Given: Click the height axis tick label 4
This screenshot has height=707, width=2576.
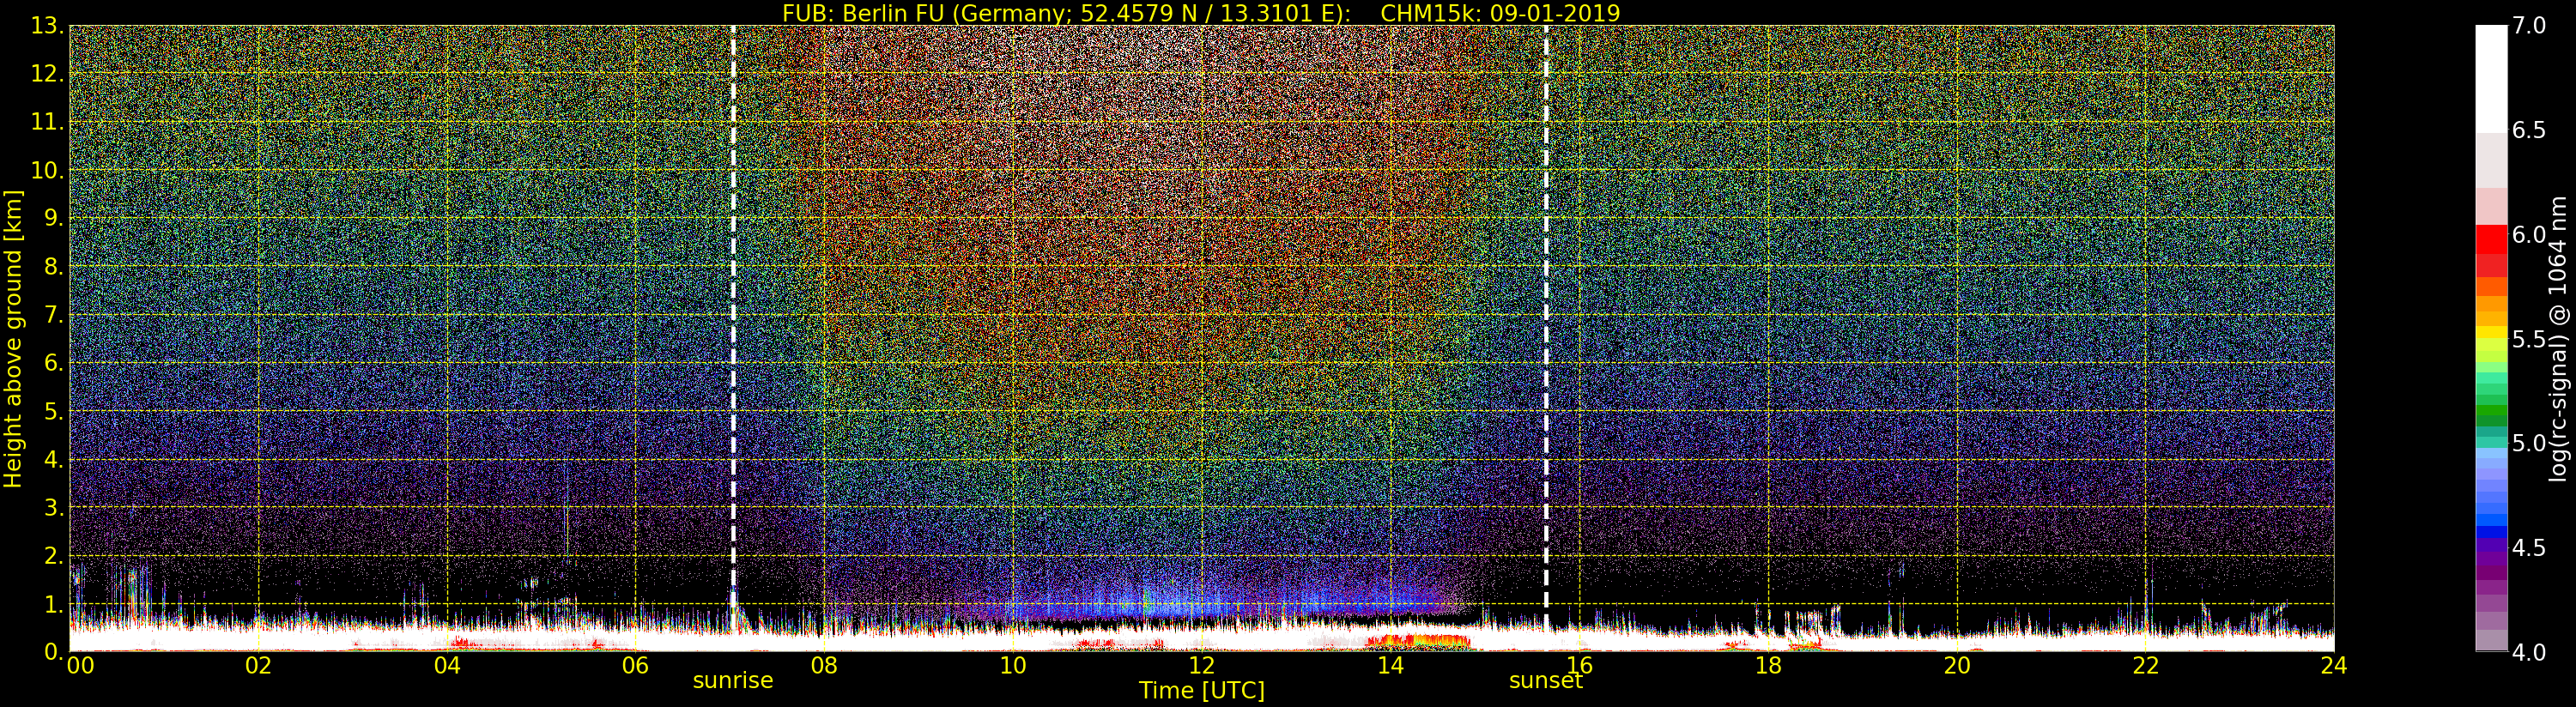Looking at the screenshot, I should click(x=54, y=459).
